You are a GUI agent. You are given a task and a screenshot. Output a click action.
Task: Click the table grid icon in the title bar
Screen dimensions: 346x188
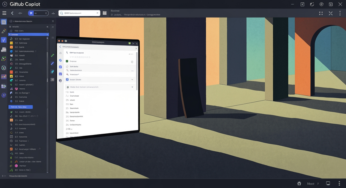tap(331, 4)
